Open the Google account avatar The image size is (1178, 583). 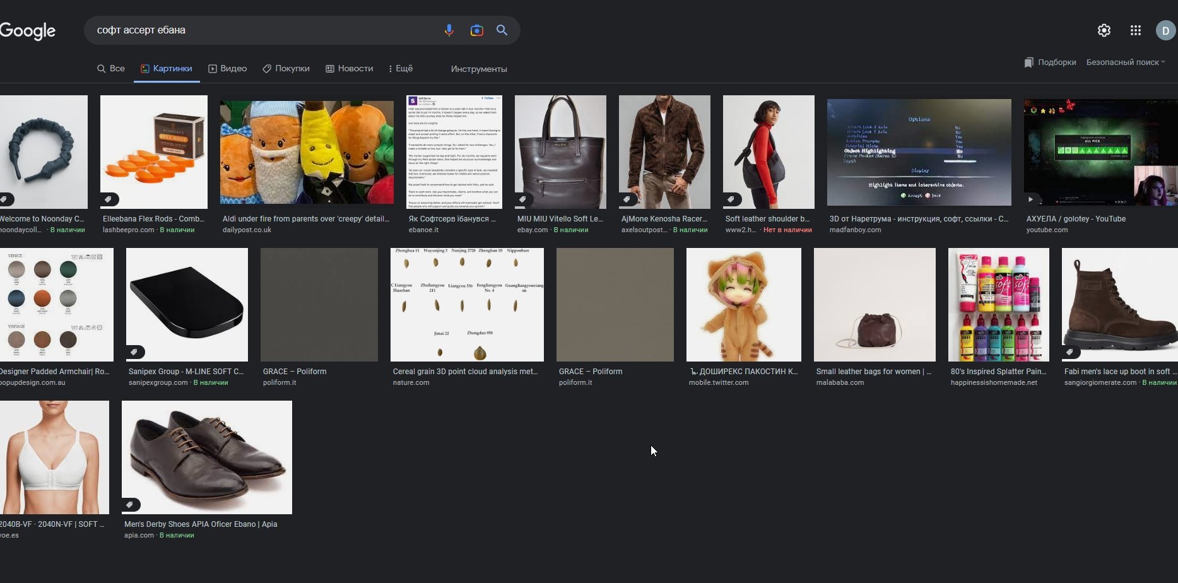tap(1165, 30)
